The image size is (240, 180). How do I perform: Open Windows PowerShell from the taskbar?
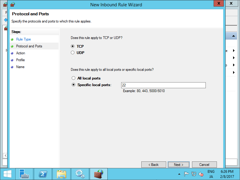43,174
